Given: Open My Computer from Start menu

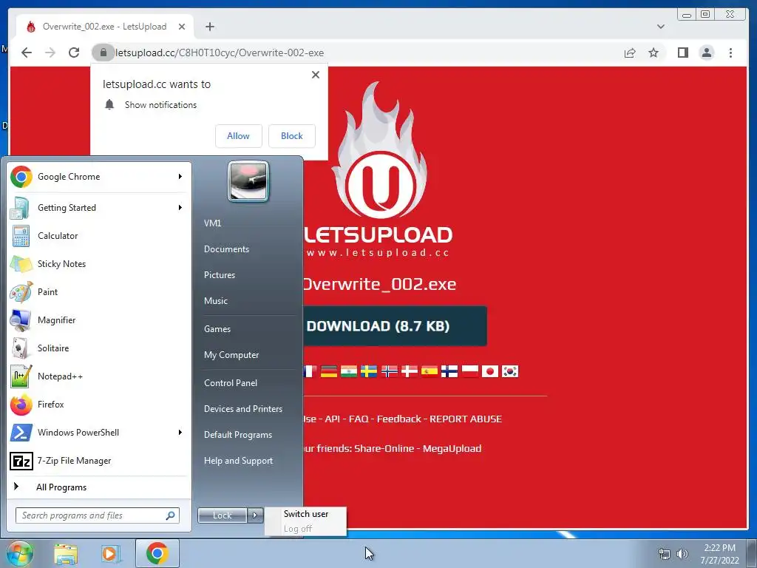Looking at the screenshot, I should click(231, 355).
